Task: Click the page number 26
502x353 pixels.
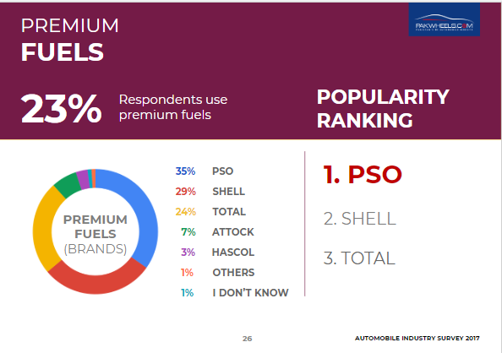Action: click(x=247, y=339)
